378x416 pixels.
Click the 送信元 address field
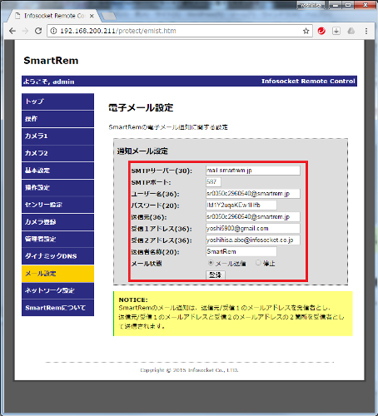click(253, 217)
